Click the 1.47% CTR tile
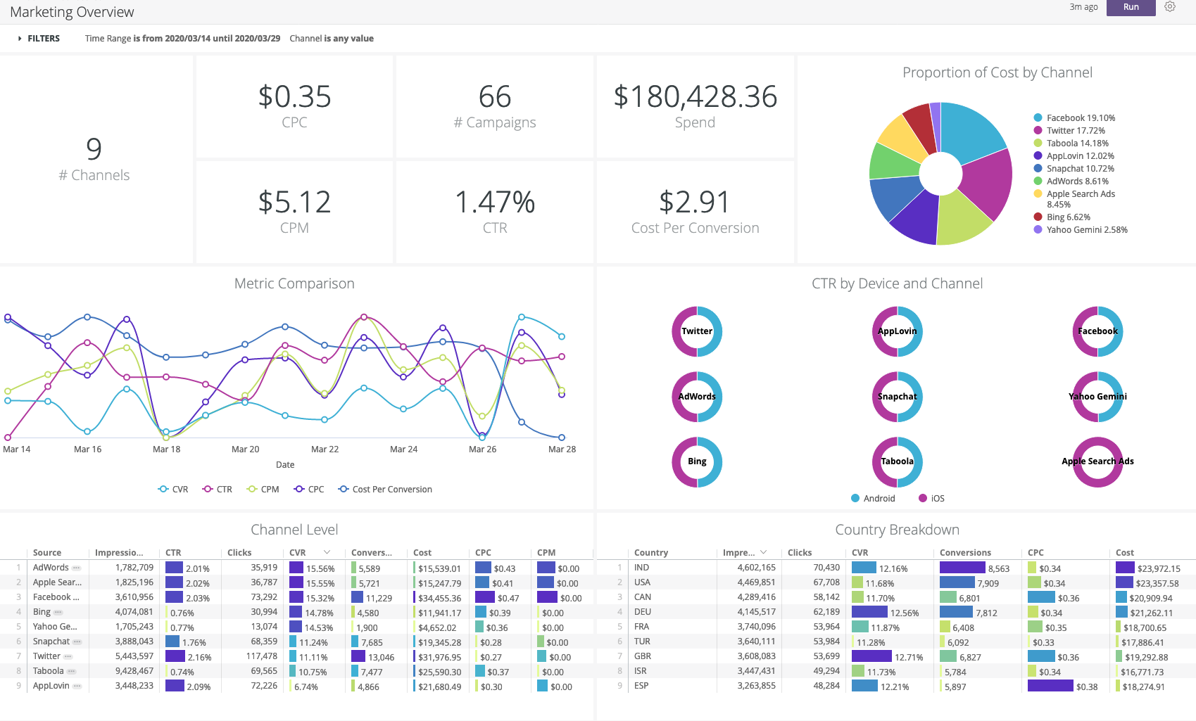This screenshot has height=721, width=1196. (495, 212)
